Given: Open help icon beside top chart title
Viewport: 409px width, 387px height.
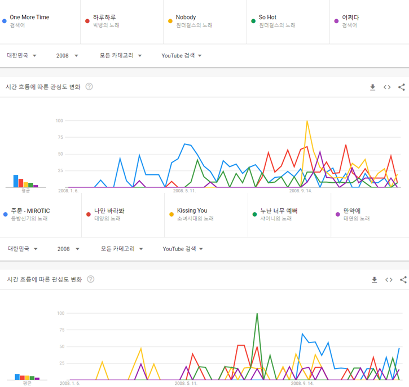Looking at the screenshot, I should [x=89, y=86].
